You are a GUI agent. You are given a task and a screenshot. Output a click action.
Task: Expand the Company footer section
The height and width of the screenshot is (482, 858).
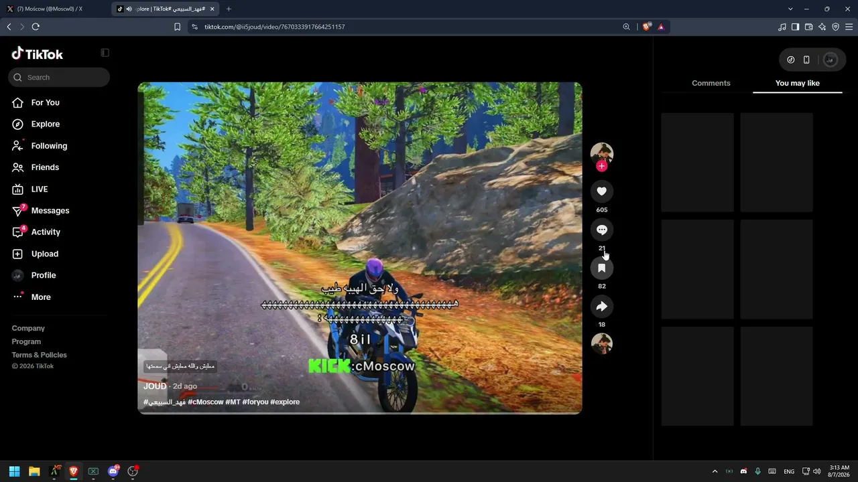(28, 328)
